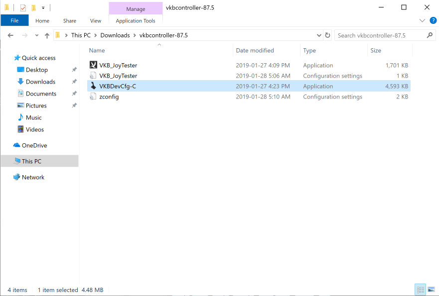This screenshot has width=439, height=296.
Task: Expand the ribbon with the chevron
Action: [422, 20]
